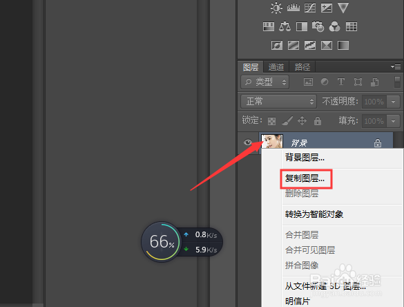
Task: Lock layer position (move icon)
Action: (302, 121)
